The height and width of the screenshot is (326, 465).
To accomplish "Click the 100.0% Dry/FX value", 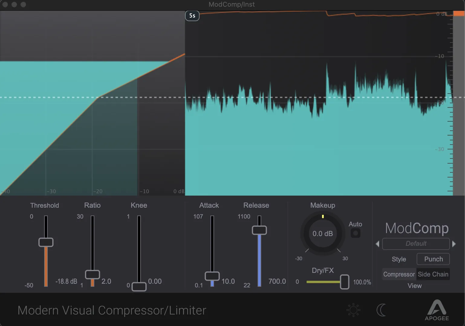I will click(362, 282).
